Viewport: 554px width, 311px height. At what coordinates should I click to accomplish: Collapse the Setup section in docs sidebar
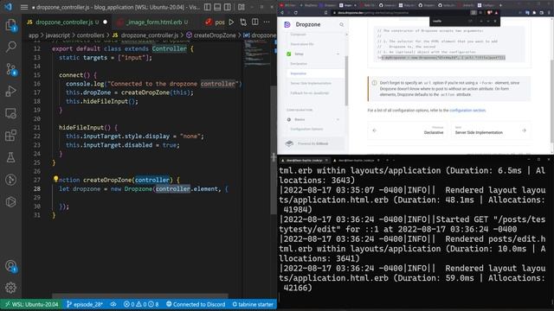(x=338, y=54)
